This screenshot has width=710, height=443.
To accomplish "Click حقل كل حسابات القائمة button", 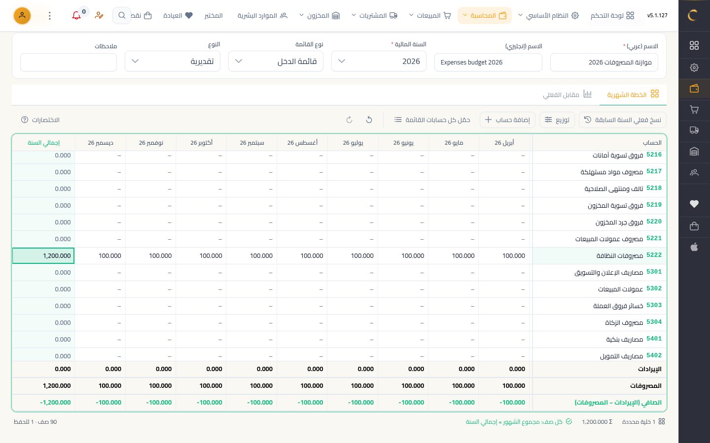I will [432, 120].
